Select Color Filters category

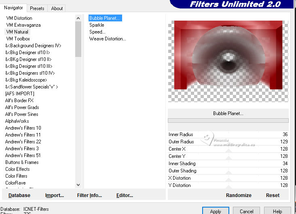coord(16,176)
